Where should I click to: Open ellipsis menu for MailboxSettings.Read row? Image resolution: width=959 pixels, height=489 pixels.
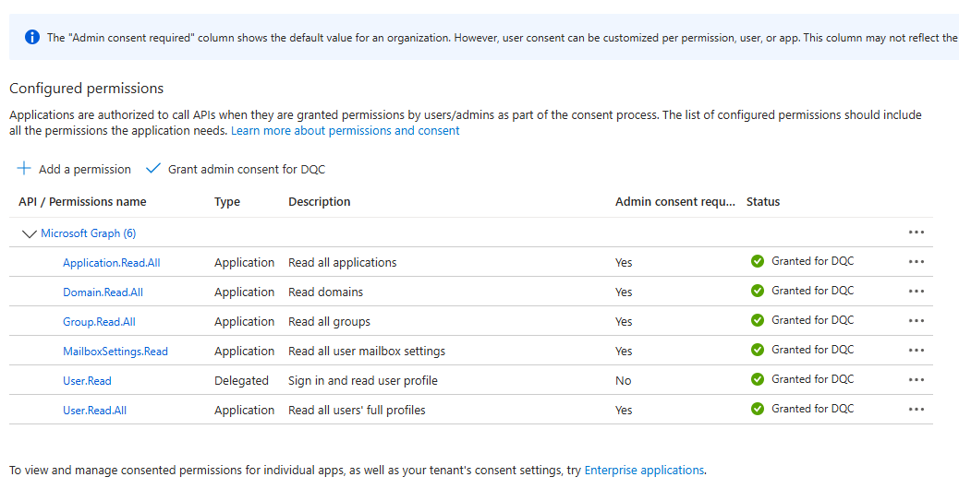click(x=916, y=351)
